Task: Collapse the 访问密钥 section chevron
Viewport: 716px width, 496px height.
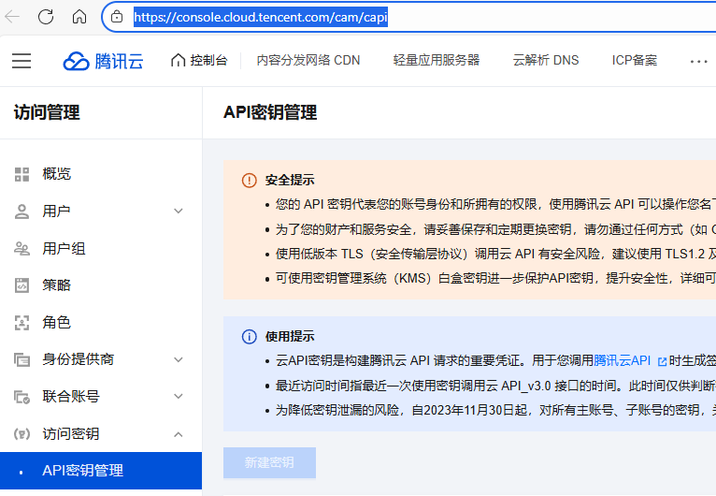Action: tap(179, 434)
